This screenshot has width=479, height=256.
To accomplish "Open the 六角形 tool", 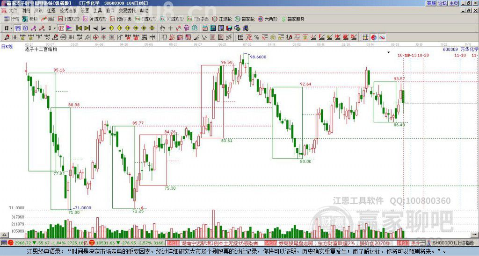I will click(x=268, y=19).
